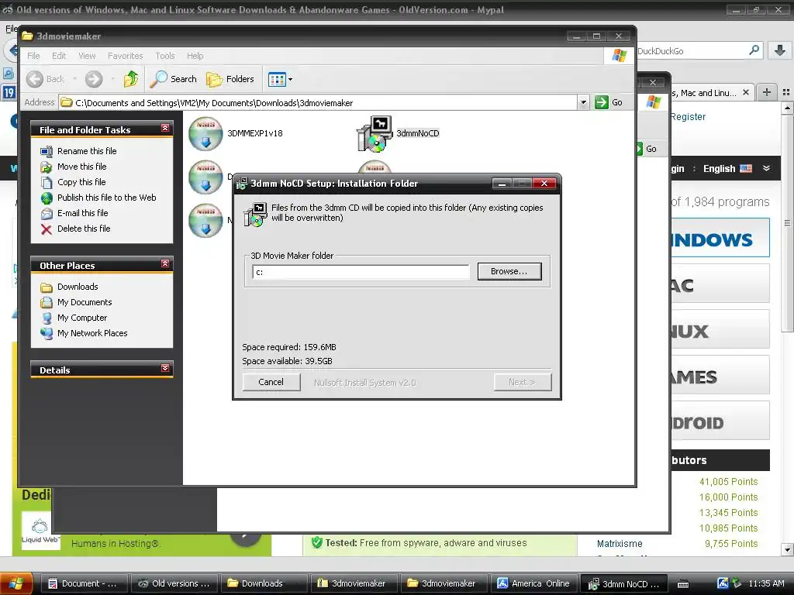
Task: Click the Forward arrow icon in Explorer toolbar
Action: [x=94, y=79]
